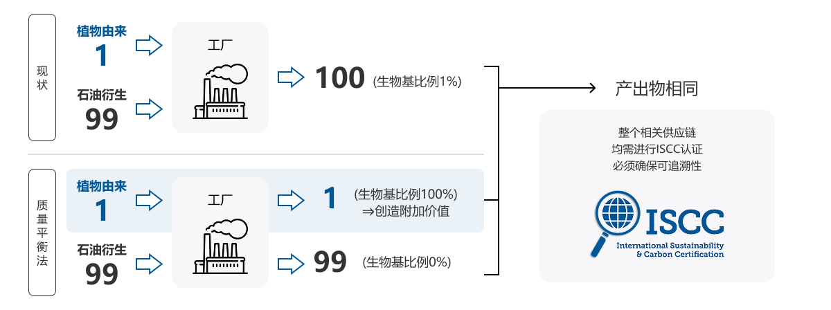This screenshot has height=310, width=831.
Task: Click the long arrow pointing to 产出物相同
Action: 547,88
